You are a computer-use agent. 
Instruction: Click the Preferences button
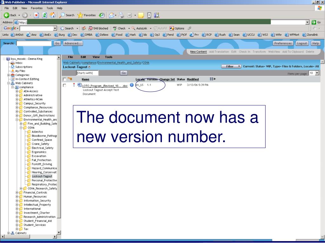[283, 43]
